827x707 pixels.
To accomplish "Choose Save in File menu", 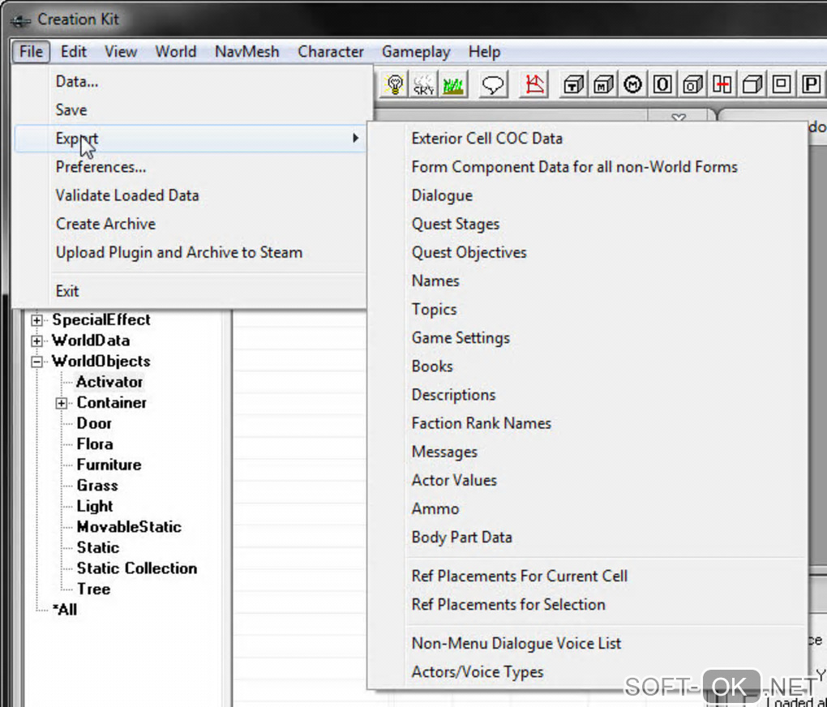I will click(191, 109).
